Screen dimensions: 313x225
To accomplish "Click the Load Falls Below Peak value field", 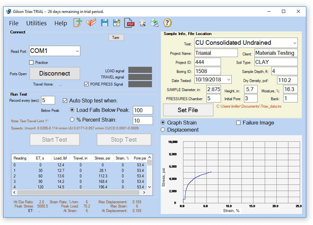I will coord(143,110).
